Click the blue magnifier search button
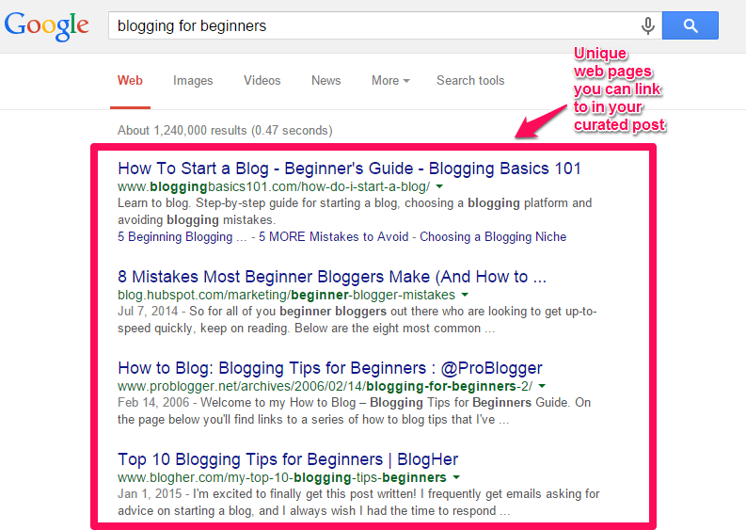This screenshot has height=530, width=746. pyautogui.click(x=690, y=25)
